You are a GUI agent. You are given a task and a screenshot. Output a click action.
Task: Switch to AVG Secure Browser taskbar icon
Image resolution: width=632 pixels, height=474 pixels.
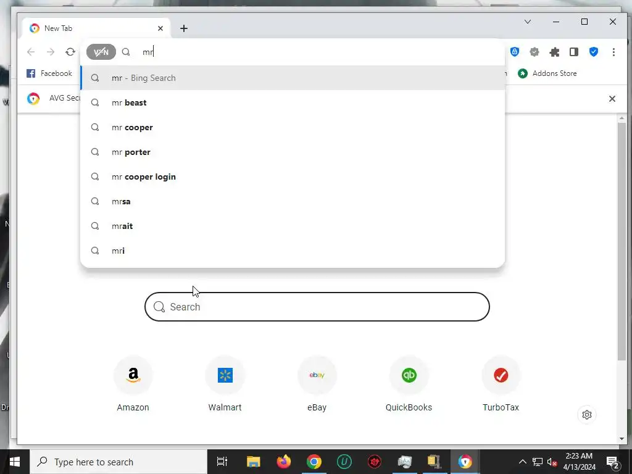(465, 462)
